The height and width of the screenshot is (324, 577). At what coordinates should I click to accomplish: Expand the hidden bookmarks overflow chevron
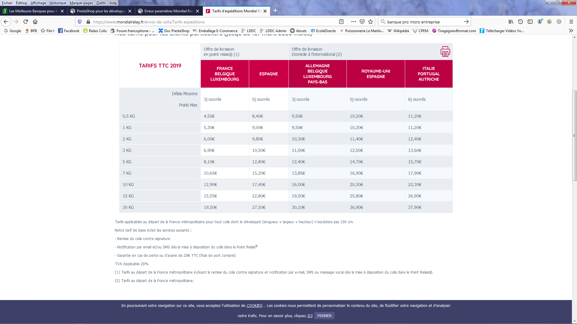pos(571,31)
